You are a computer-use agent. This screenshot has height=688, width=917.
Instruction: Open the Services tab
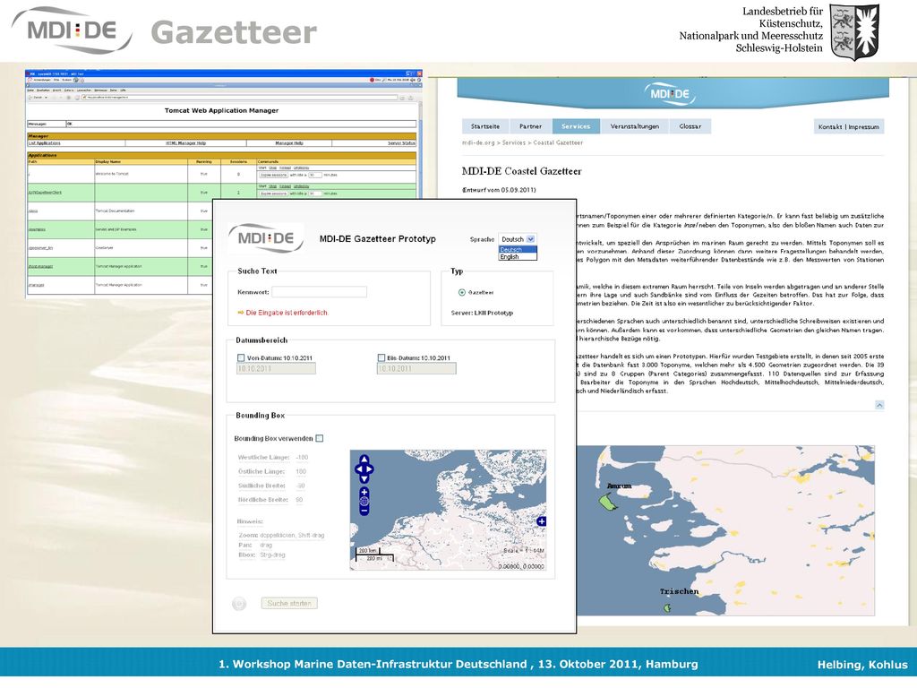576,126
